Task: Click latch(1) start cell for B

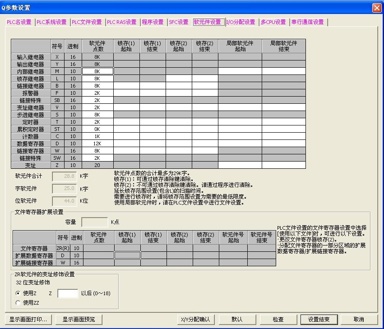Action: [126, 86]
